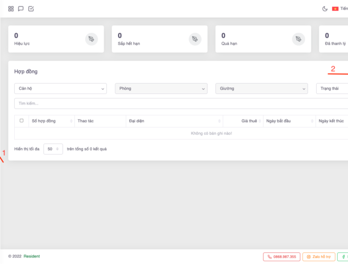
Task: Open the chat messages icon
Action: 21,9
